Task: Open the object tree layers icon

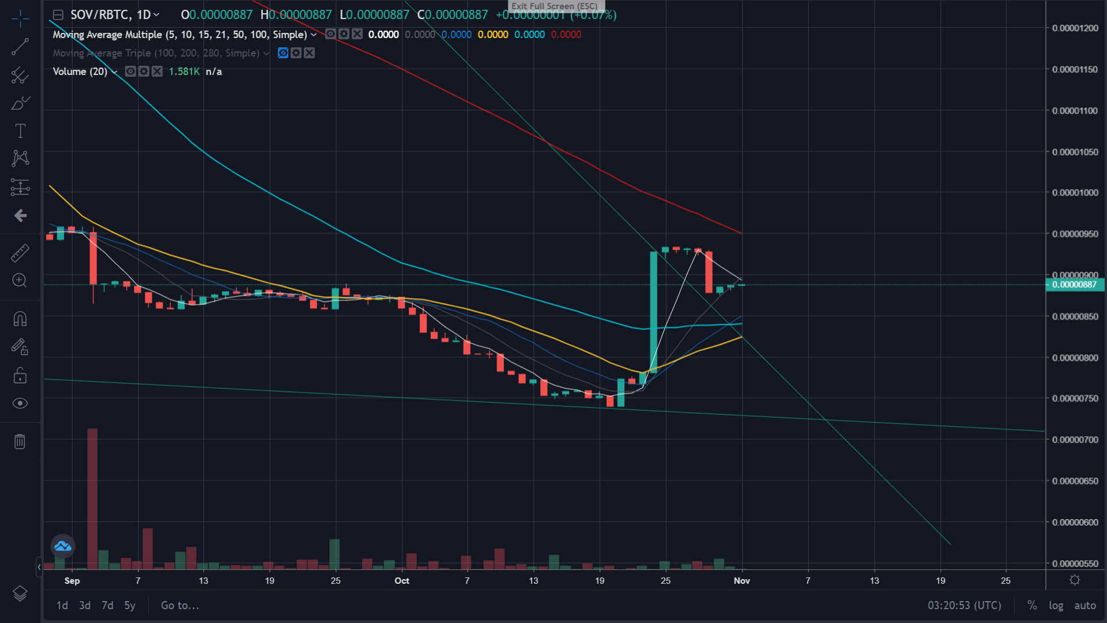Action: click(x=20, y=594)
